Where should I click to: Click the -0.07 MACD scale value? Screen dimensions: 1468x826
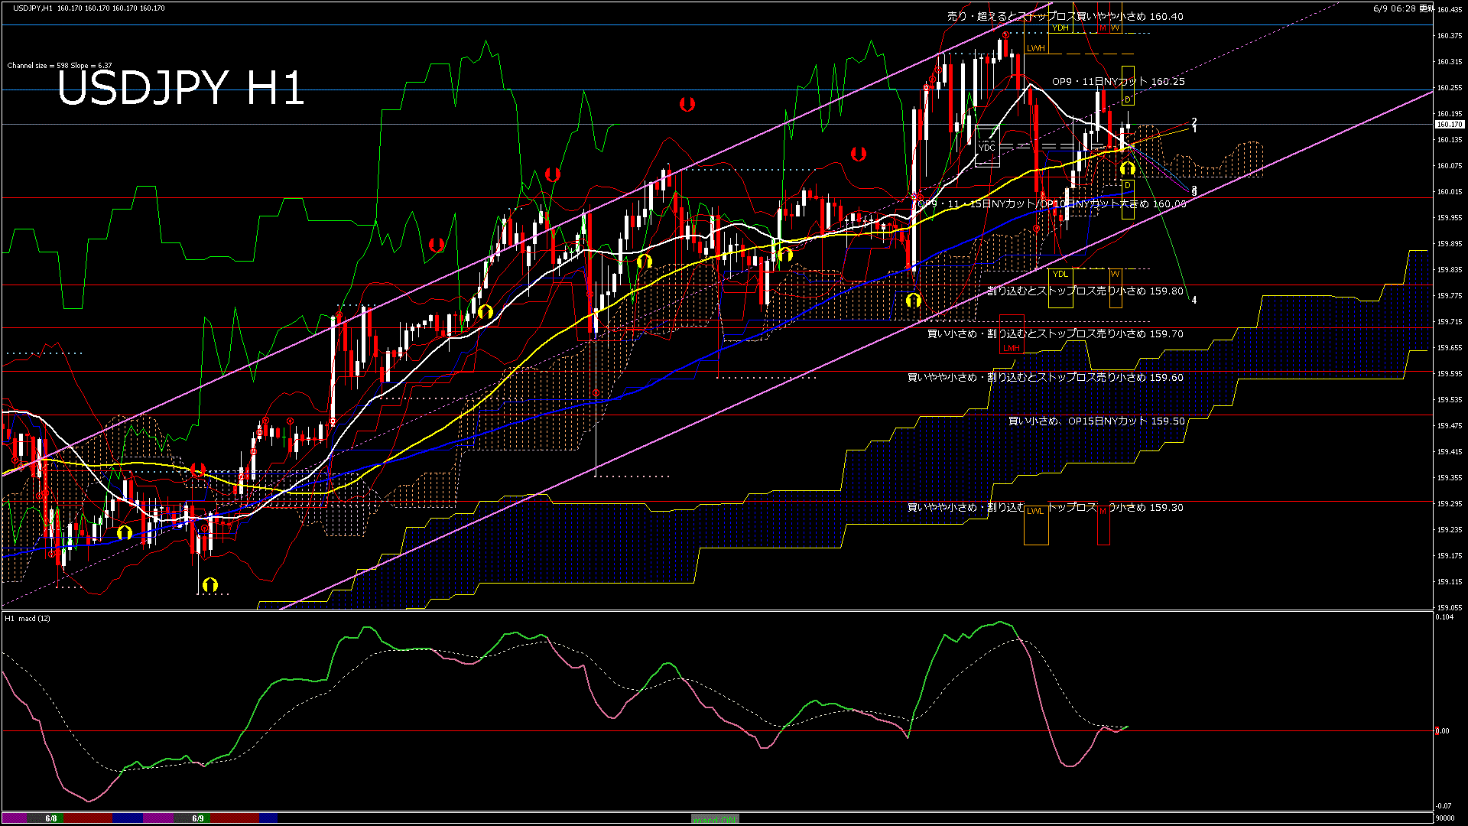1444,805
